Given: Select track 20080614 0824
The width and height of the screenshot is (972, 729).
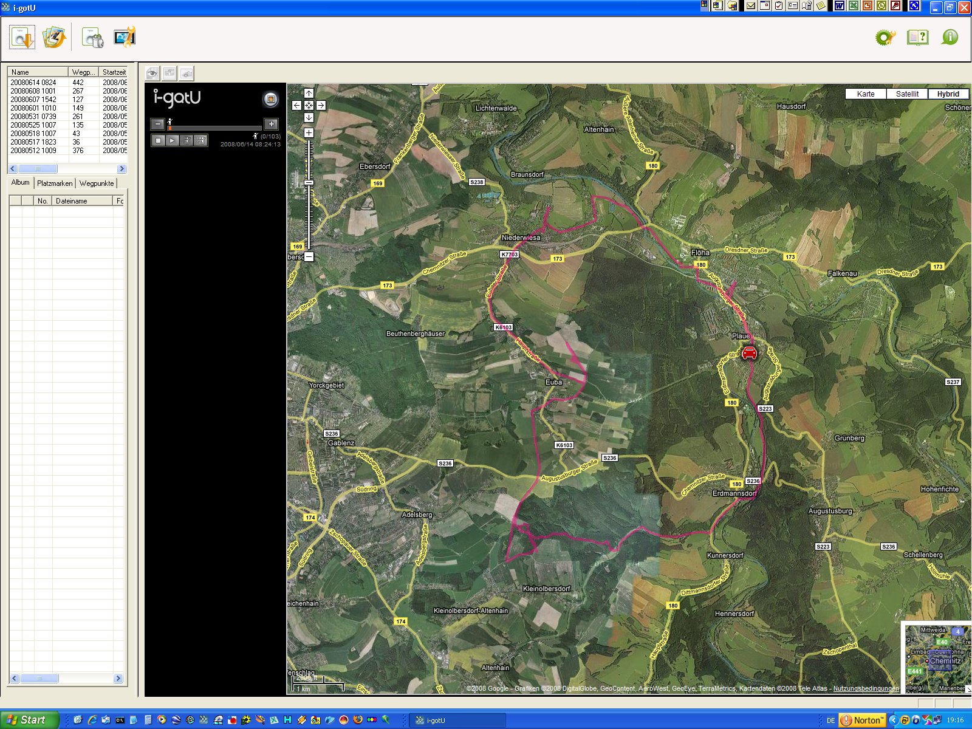Looking at the screenshot, I should [x=67, y=82].
